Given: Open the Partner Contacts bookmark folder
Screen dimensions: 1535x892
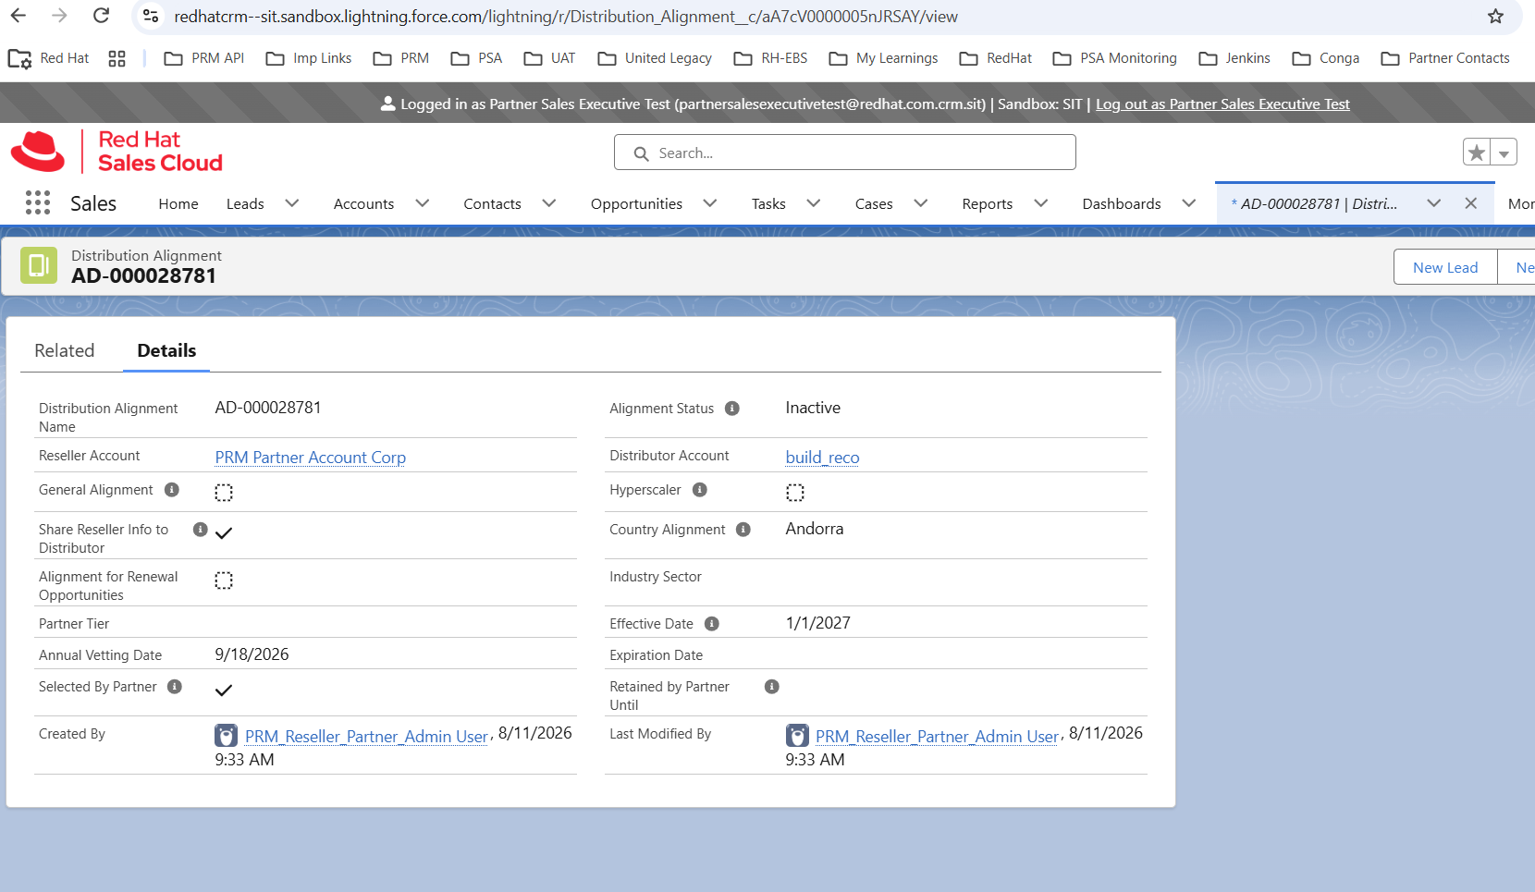Looking at the screenshot, I should coord(1445,58).
